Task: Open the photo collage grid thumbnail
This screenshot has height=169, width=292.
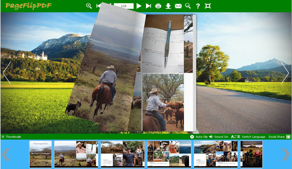Action: tap(169, 154)
